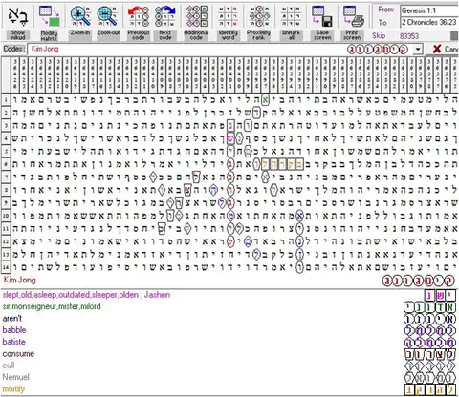Activate the Identify word tool
The width and height of the screenshot is (459, 397).
point(229,16)
